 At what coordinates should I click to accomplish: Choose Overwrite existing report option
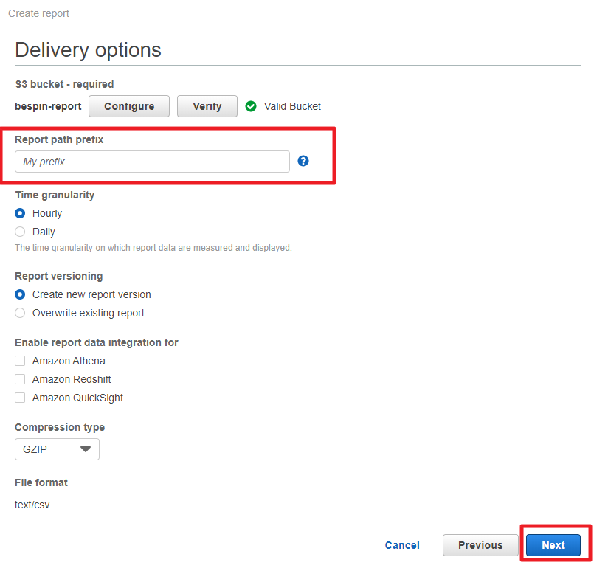(x=21, y=313)
